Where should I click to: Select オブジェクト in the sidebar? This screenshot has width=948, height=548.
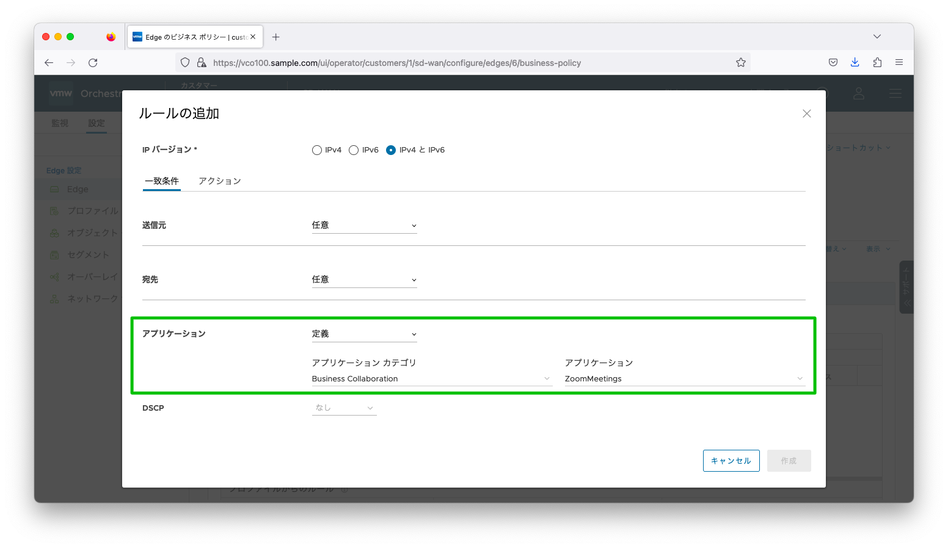click(92, 233)
